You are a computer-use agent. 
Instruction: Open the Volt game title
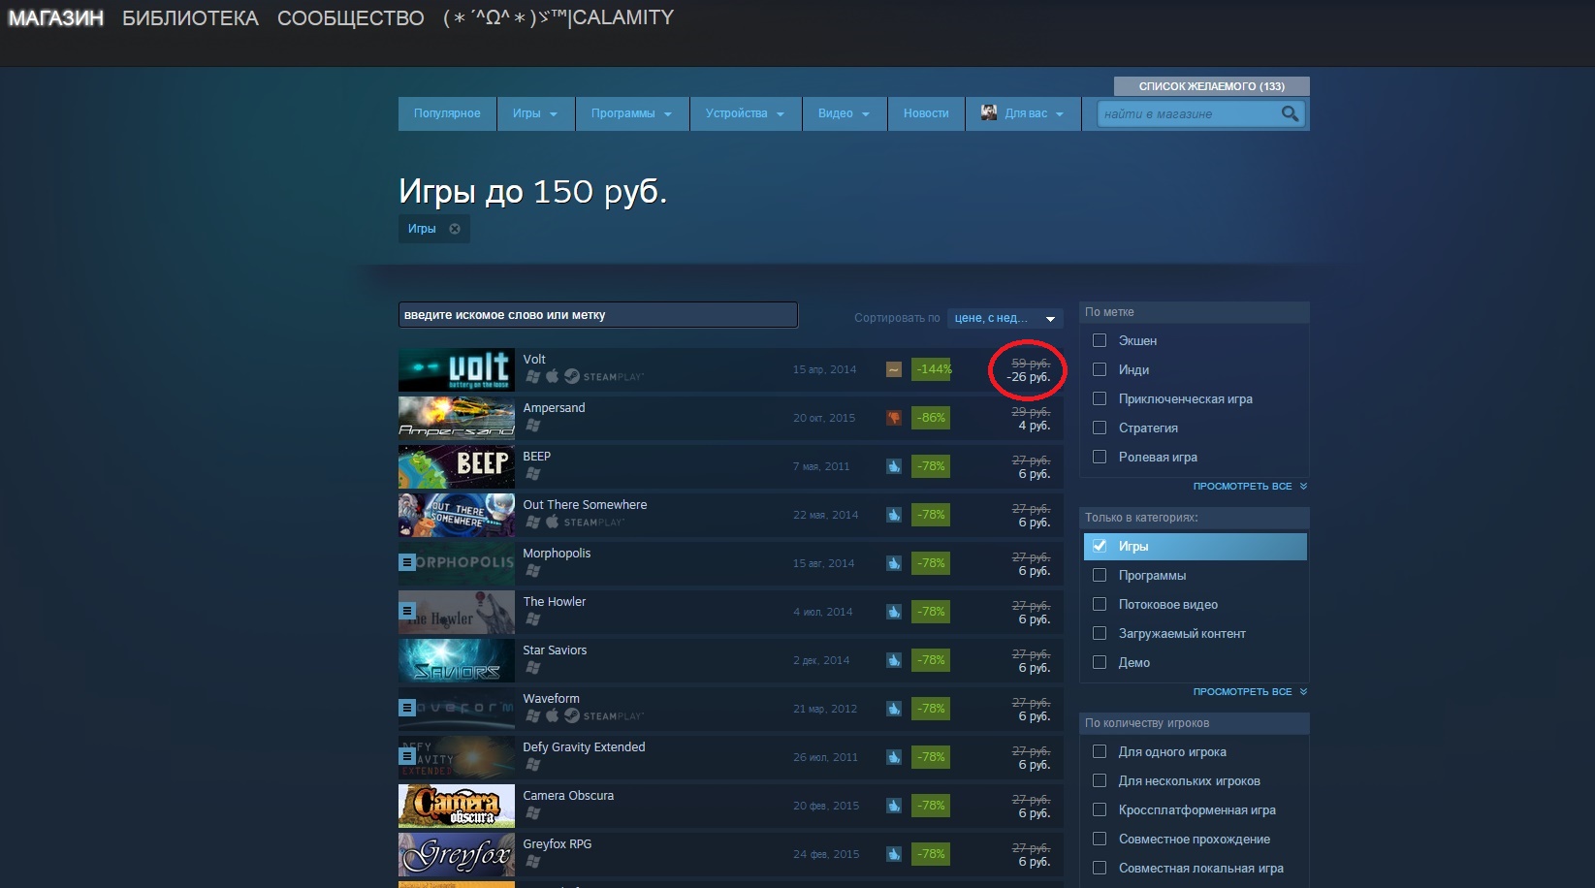coord(534,360)
